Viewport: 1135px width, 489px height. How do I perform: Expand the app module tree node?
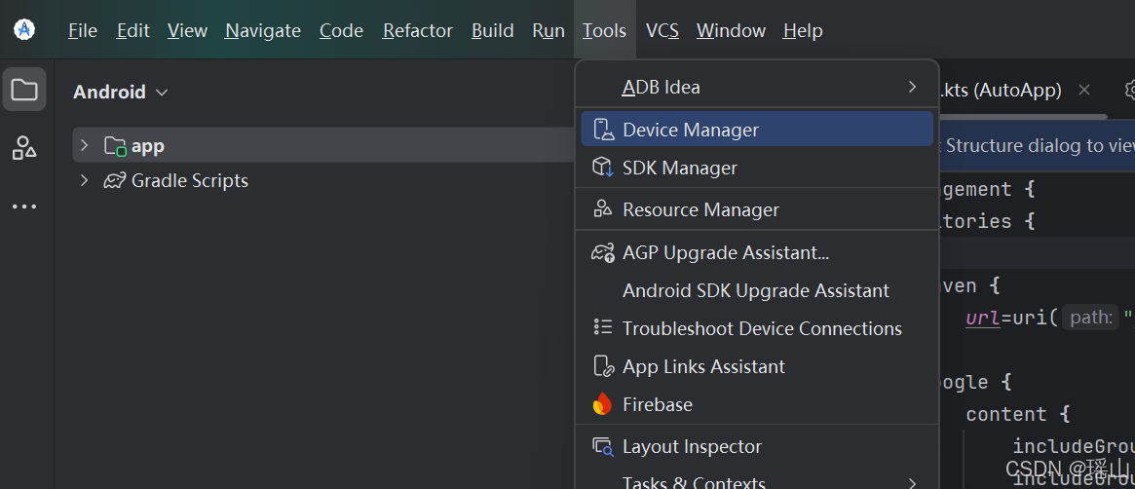[84, 145]
